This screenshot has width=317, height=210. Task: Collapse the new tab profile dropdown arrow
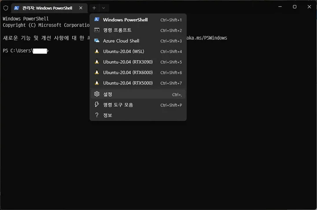103,7
